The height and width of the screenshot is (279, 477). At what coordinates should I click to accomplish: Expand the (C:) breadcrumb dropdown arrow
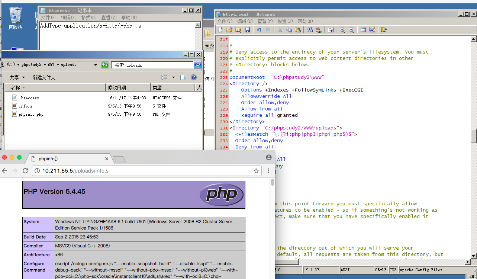click(18, 65)
